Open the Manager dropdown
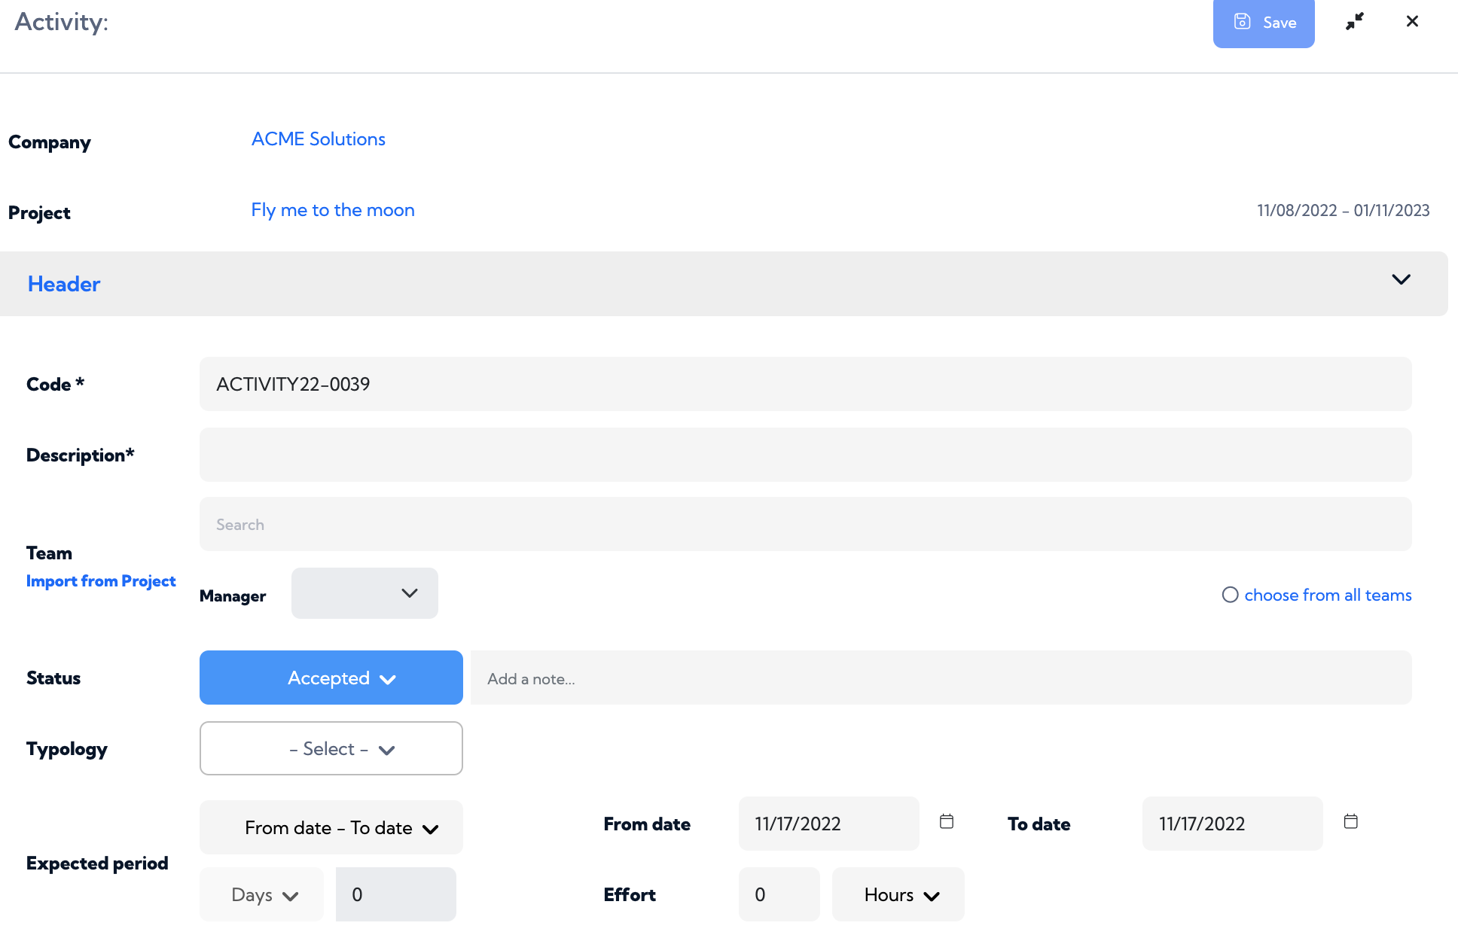The width and height of the screenshot is (1458, 938). 364,593
